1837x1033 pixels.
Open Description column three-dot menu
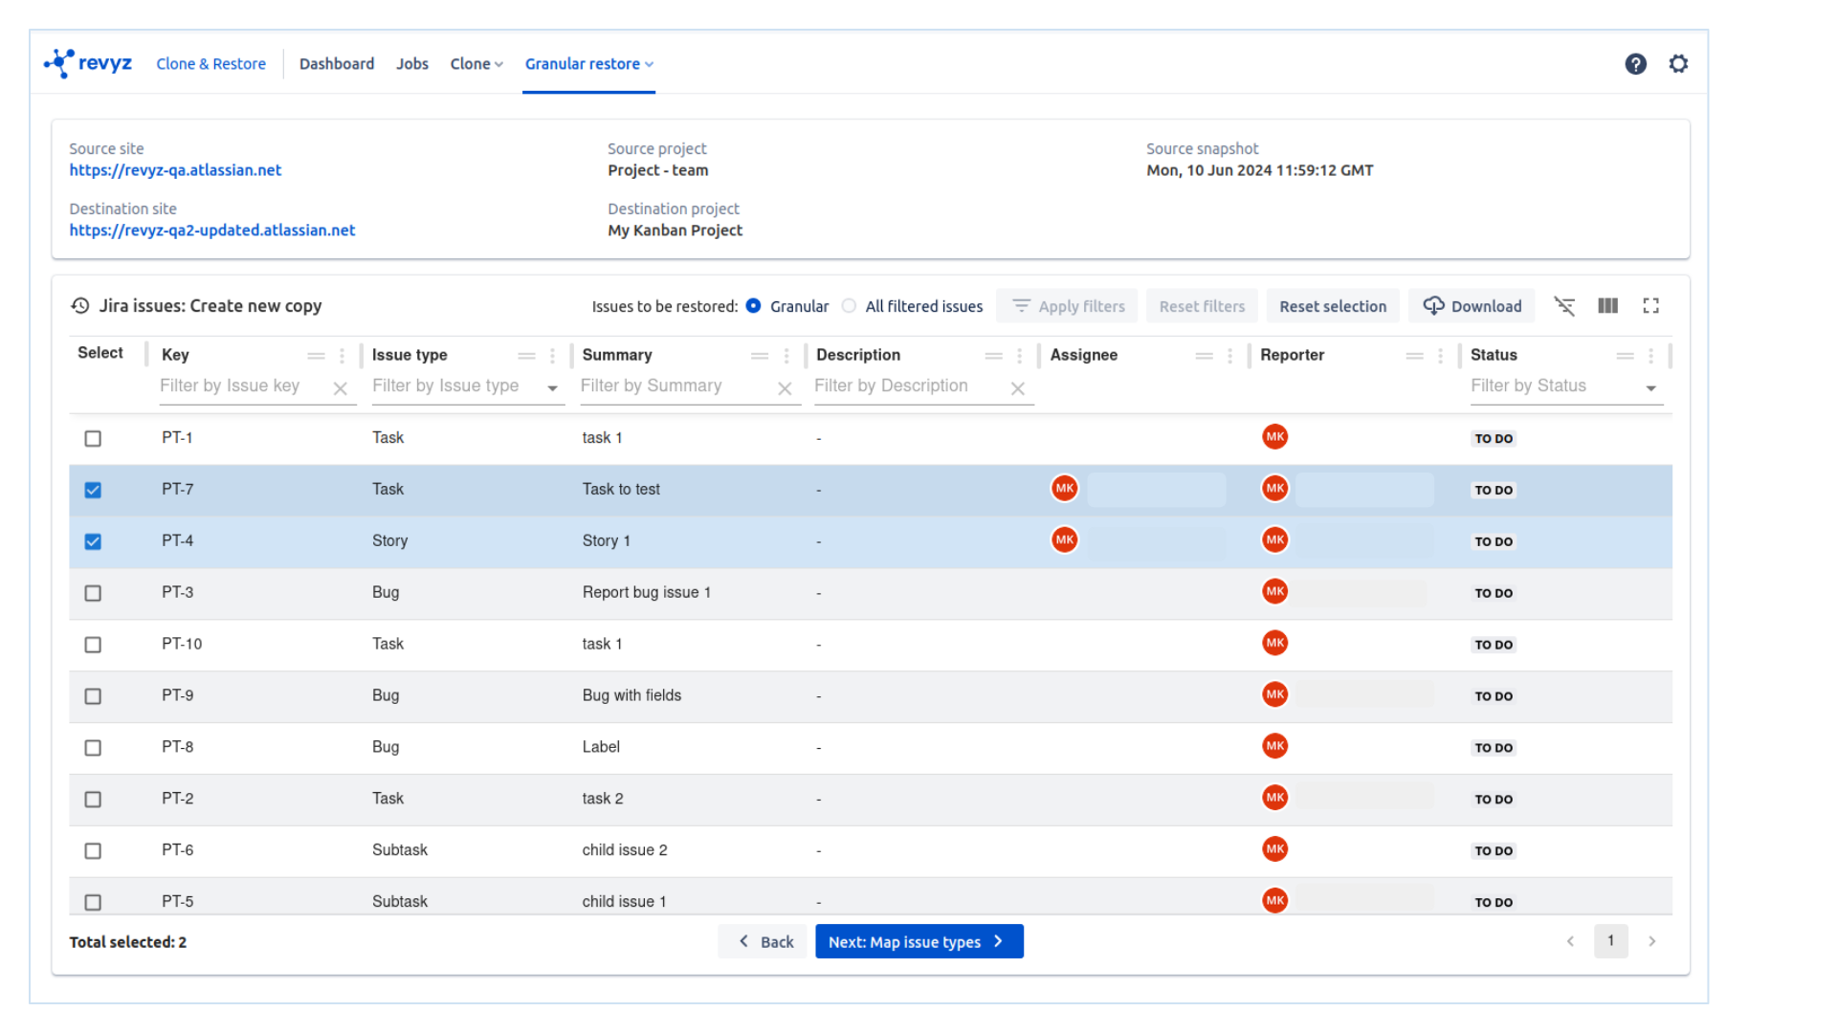(x=1020, y=356)
